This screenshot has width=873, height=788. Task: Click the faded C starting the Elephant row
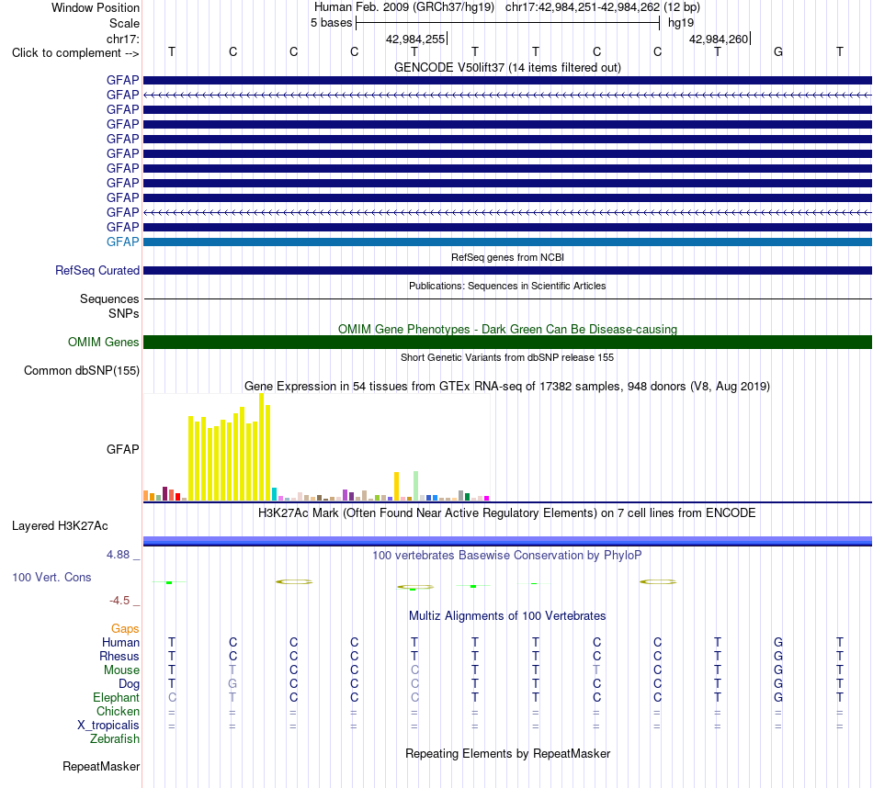172,697
